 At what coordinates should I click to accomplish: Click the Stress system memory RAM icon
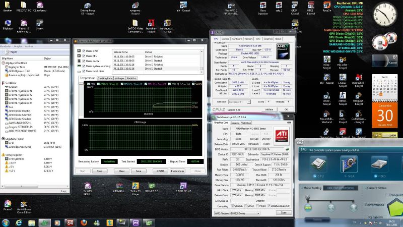point(79,66)
